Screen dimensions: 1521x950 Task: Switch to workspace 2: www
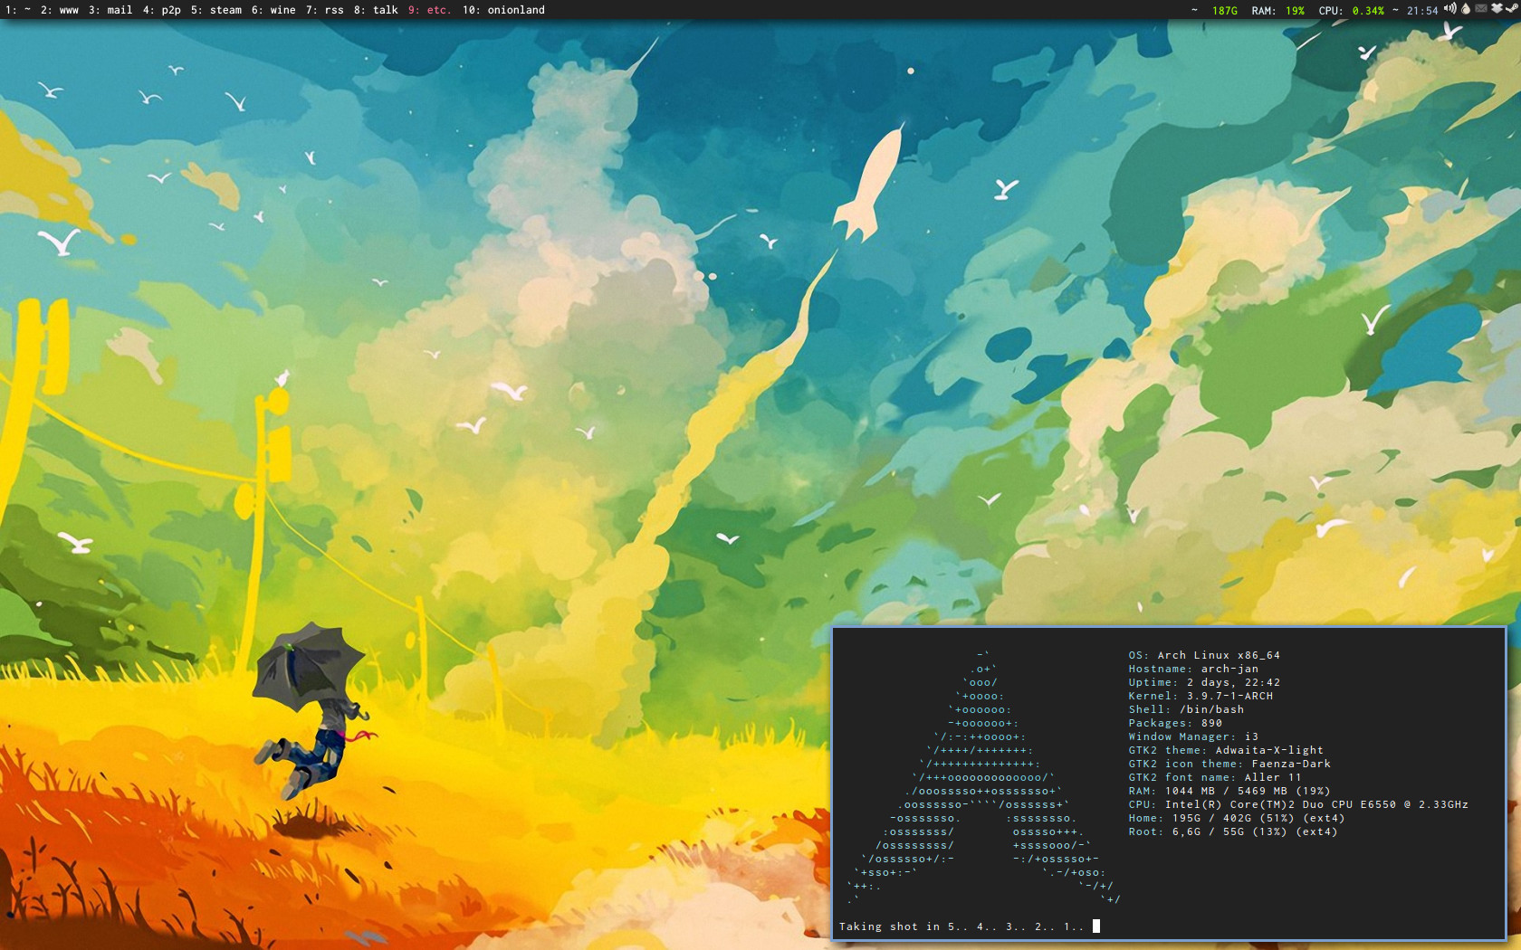tap(60, 10)
